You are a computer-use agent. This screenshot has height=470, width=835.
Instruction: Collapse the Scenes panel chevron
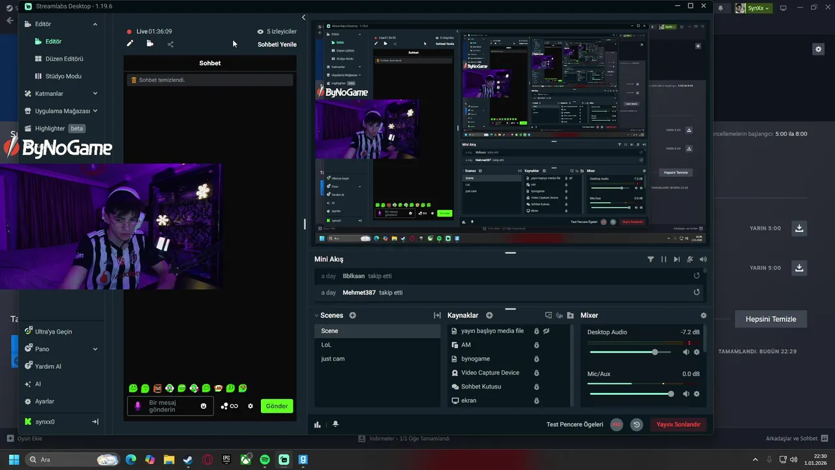[316, 315]
